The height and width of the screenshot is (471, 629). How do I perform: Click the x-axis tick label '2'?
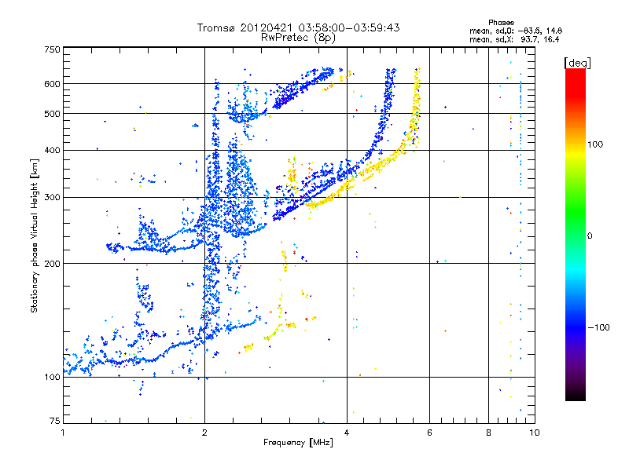coord(204,433)
